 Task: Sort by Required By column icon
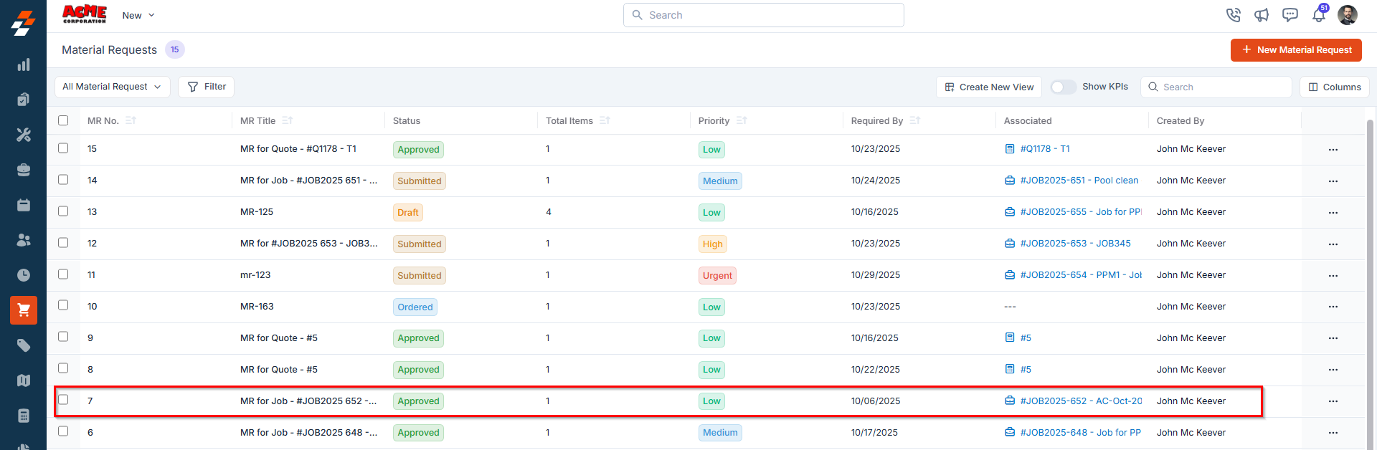pos(914,120)
